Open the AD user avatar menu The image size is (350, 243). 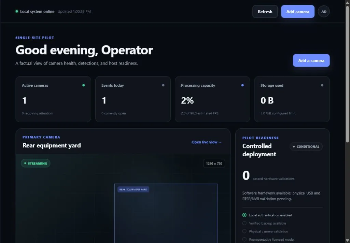[x=324, y=12]
